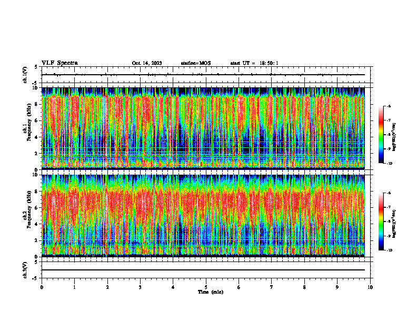
Task: Click the time axis tick label "7"
Action: coord(272,287)
